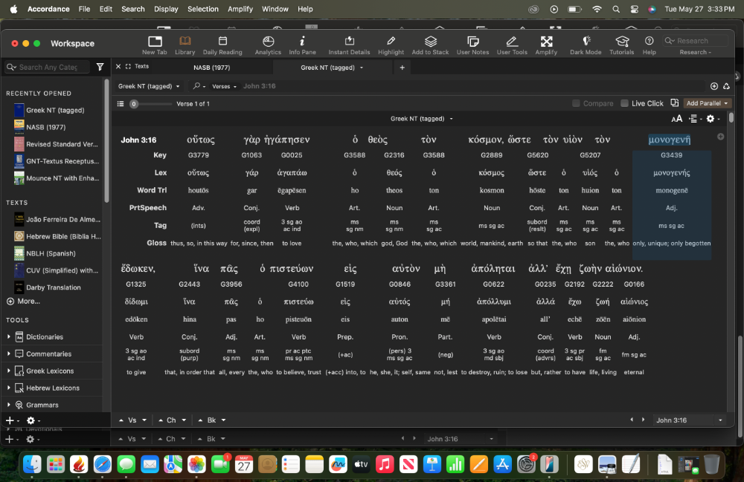Click the Research search field
Screen dimensions: 744x482
[x=696, y=41]
